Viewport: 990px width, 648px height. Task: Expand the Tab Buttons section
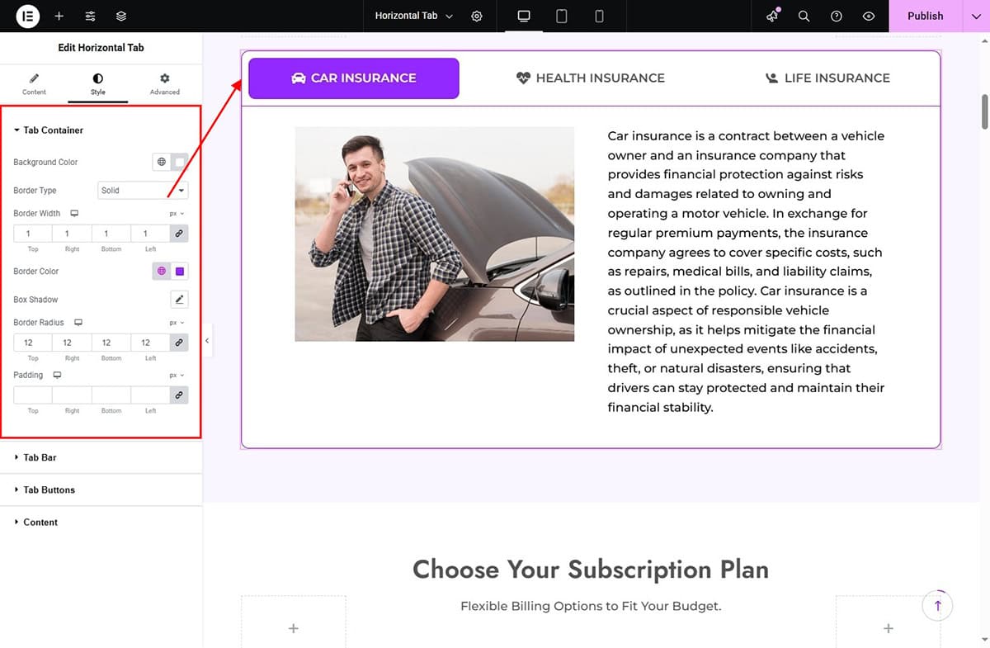pyautogui.click(x=101, y=490)
